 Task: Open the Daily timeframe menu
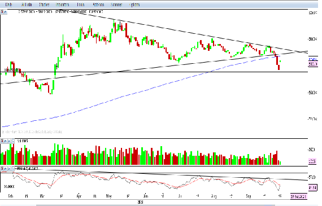click(x=8, y=5)
